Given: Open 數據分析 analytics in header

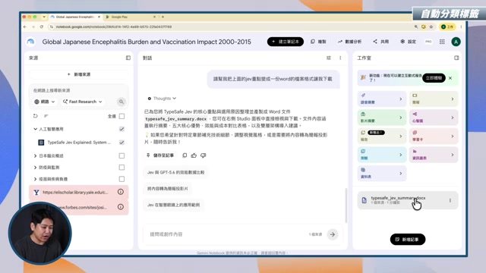Looking at the screenshot, I should tap(349, 42).
